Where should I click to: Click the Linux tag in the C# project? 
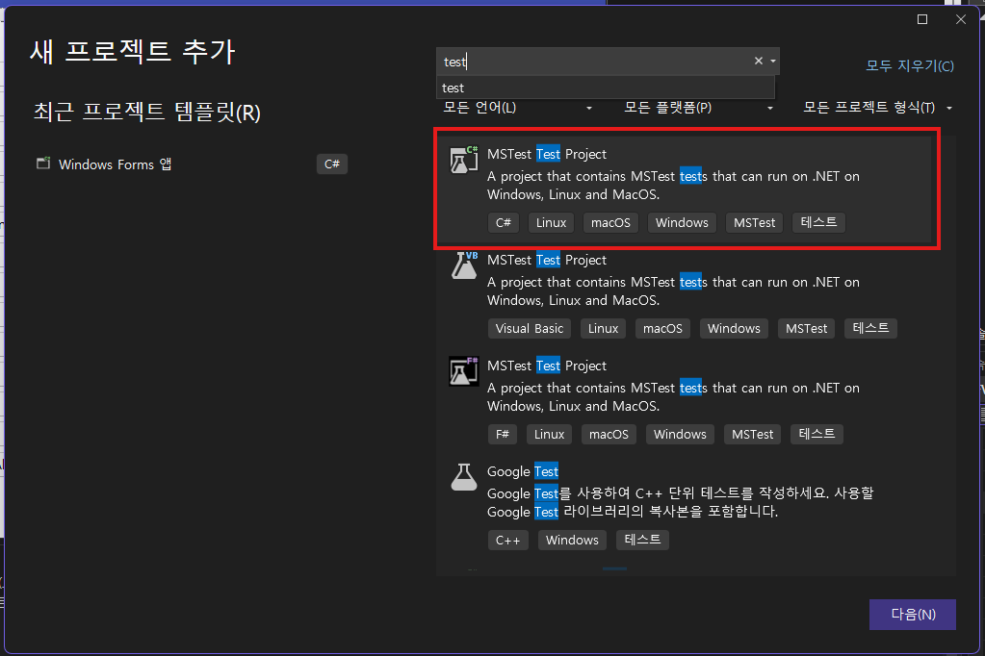coord(551,223)
